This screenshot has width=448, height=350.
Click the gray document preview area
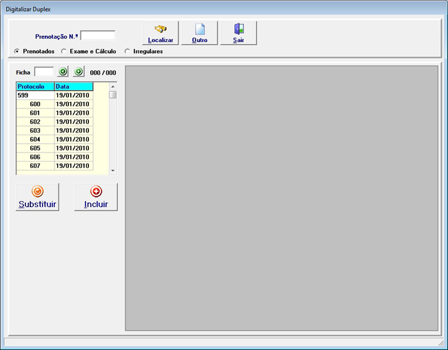point(281,198)
